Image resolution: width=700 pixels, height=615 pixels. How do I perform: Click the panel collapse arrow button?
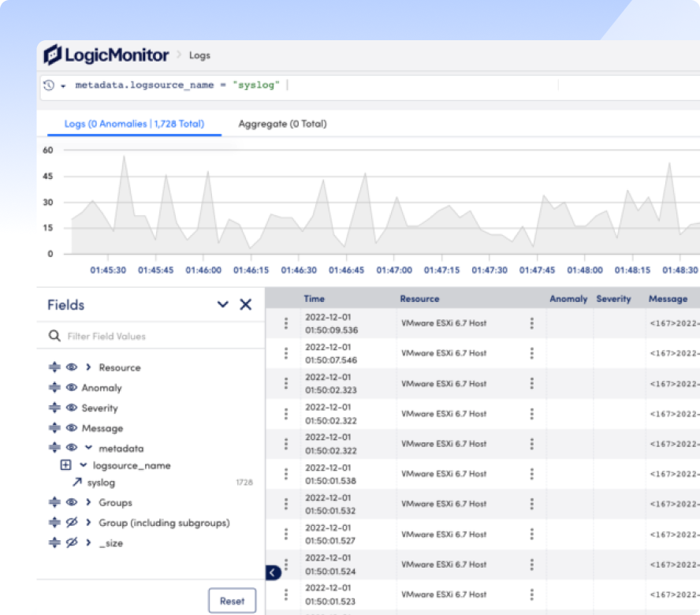tap(272, 572)
